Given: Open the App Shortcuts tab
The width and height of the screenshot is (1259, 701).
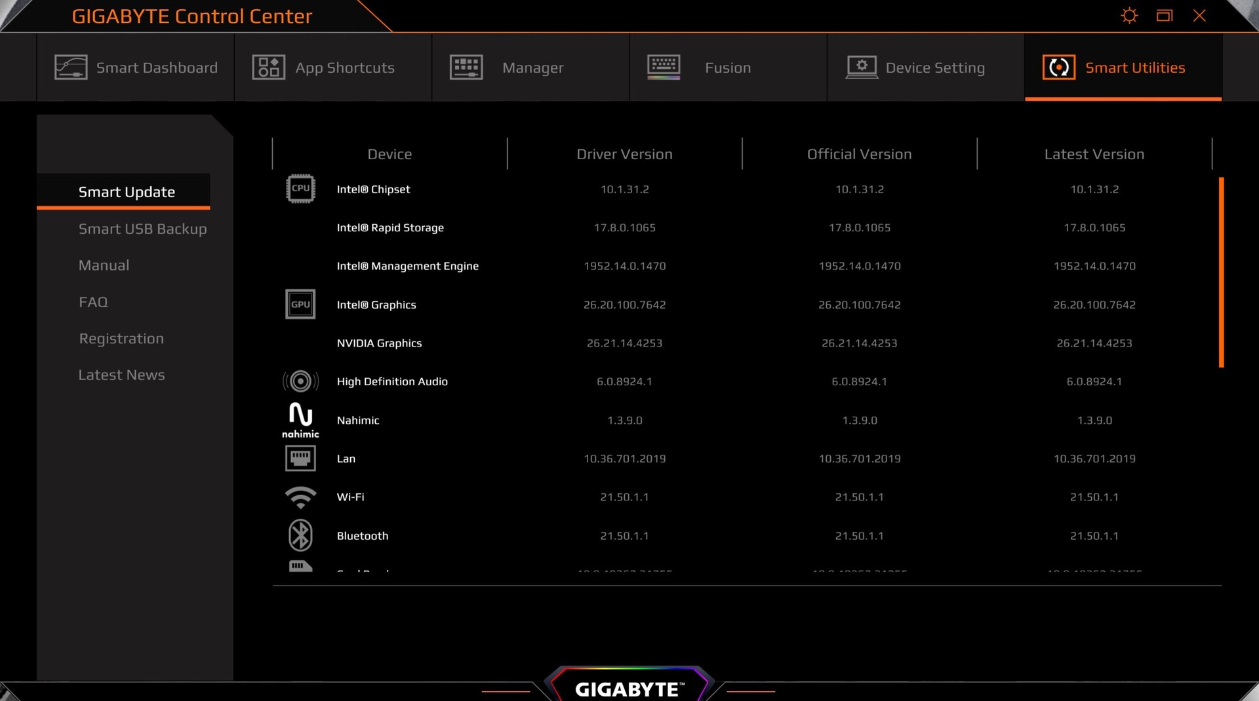Looking at the screenshot, I should [x=333, y=67].
